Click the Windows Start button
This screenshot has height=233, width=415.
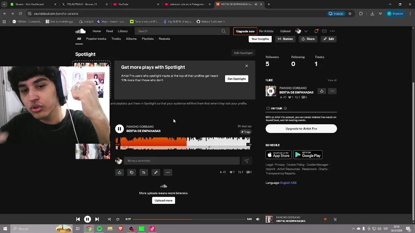5,229
